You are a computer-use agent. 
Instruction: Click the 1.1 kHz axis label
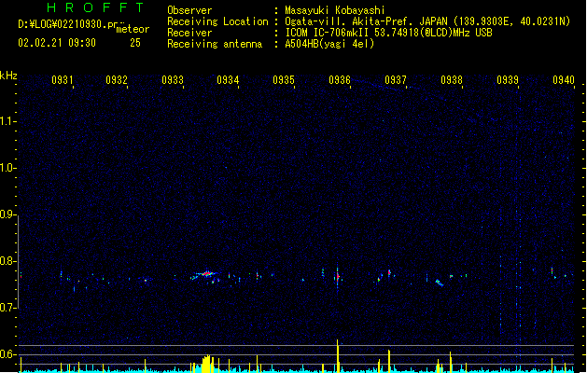[7, 121]
